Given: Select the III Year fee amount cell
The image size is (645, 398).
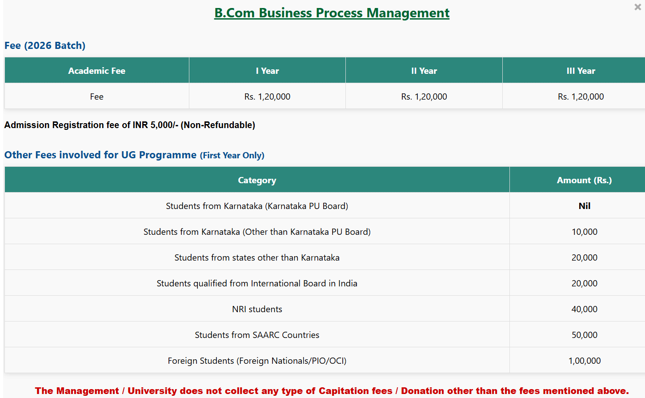Looking at the screenshot, I should click(x=581, y=96).
